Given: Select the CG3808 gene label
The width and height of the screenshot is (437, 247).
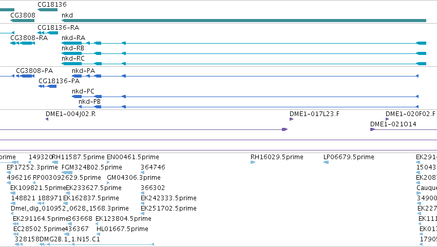Looking at the screenshot, I should click(23, 15).
